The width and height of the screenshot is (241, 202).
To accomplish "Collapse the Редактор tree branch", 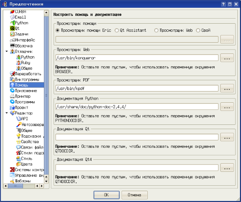I will (7, 113).
